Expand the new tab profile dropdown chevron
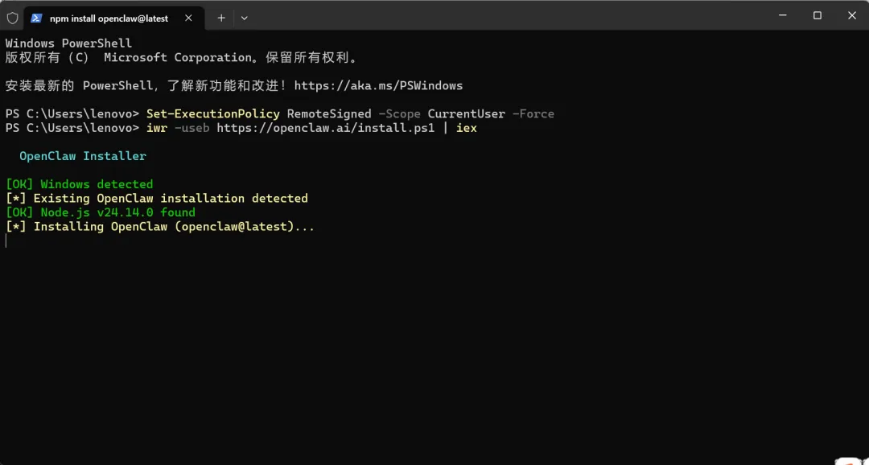 (244, 18)
